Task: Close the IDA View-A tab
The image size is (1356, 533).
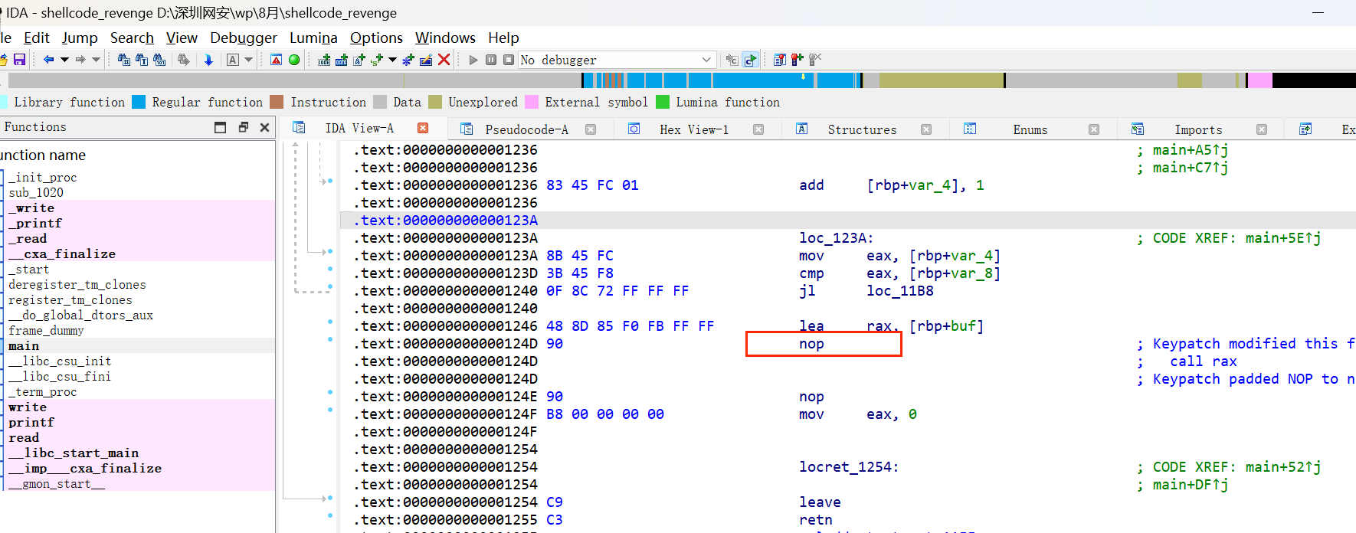Action: click(x=423, y=128)
